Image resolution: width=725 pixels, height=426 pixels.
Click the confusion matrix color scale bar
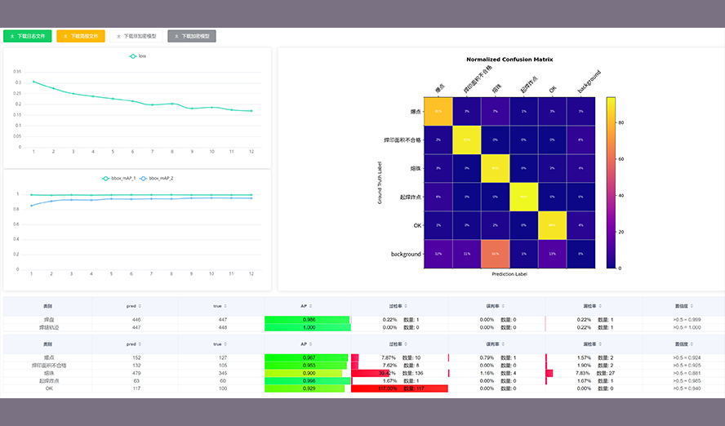[x=611, y=182]
